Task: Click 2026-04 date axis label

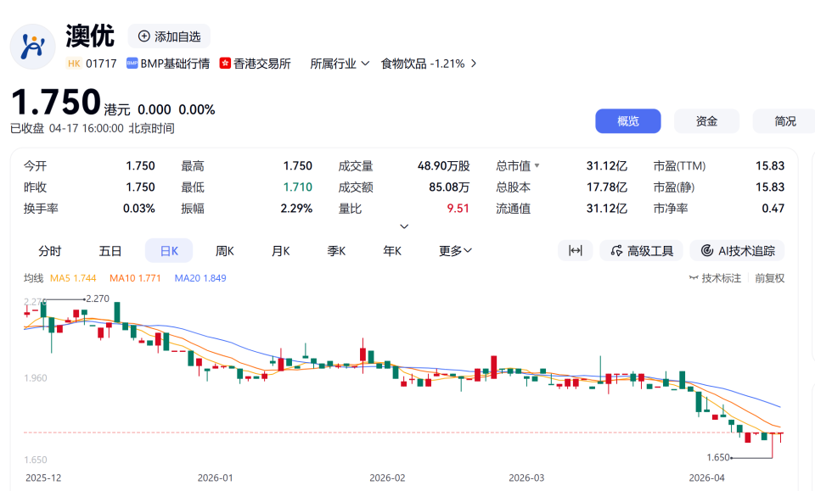Action: [x=706, y=477]
